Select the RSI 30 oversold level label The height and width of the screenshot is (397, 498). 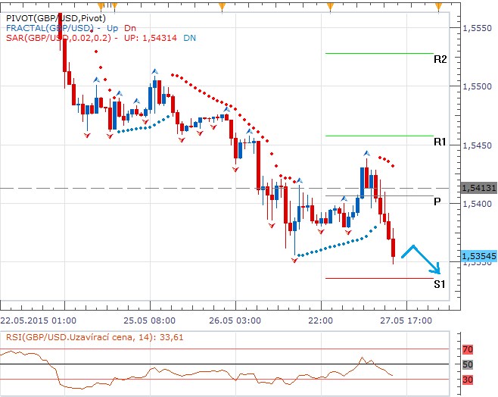point(467,380)
